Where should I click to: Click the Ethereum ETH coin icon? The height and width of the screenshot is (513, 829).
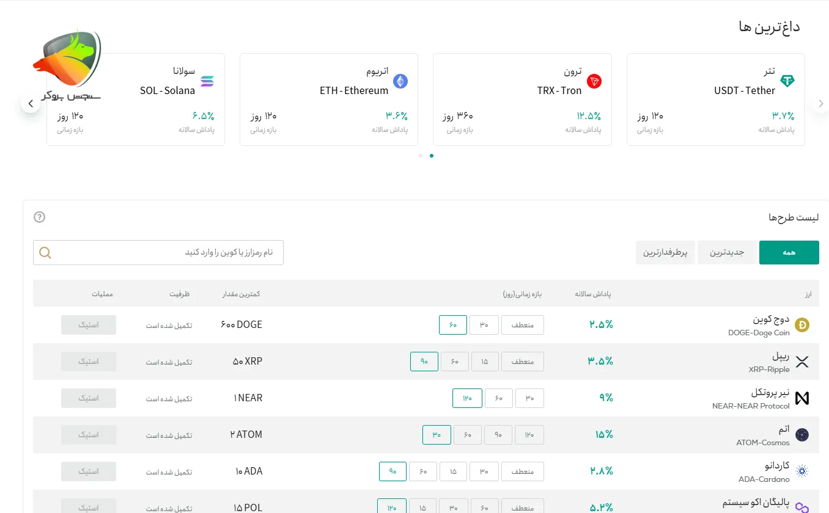click(400, 81)
